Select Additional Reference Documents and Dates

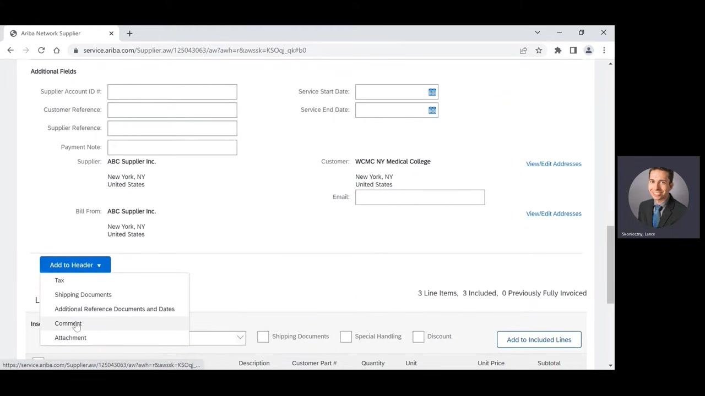tap(115, 309)
